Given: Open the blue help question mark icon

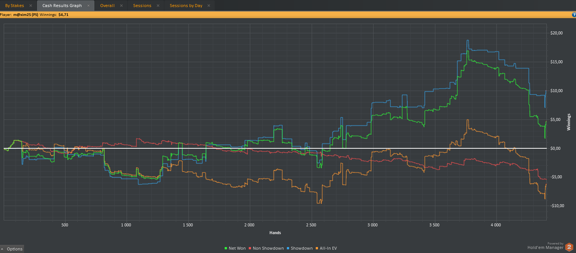Looking at the screenshot, I should click(x=574, y=15).
